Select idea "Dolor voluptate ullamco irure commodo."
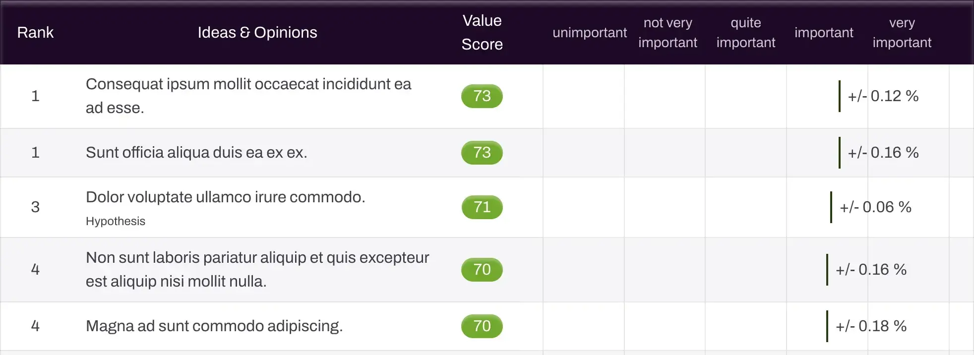974x355 pixels. click(225, 197)
